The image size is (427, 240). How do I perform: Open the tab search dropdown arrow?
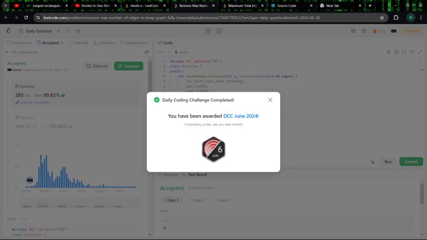5,5
